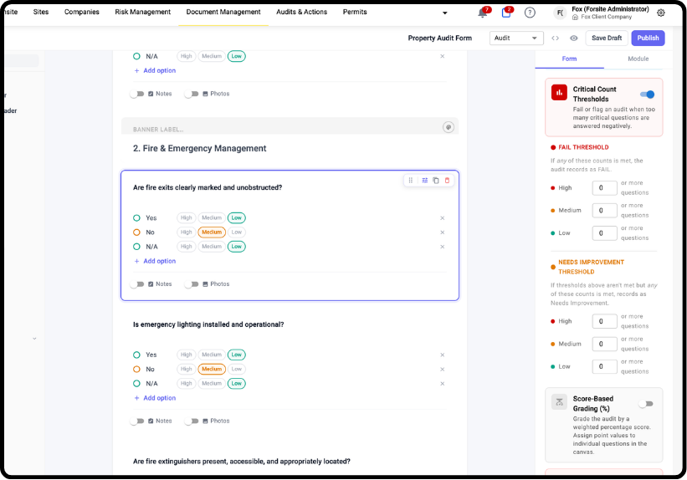Viewport: 687px width, 480px height.
Task: Select No radio for emergency lighting question
Action: pos(136,369)
